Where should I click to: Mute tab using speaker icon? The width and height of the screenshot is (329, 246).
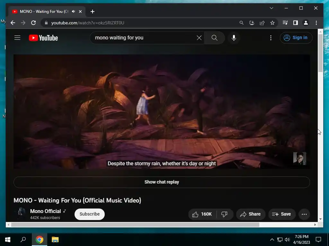[x=73, y=12]
